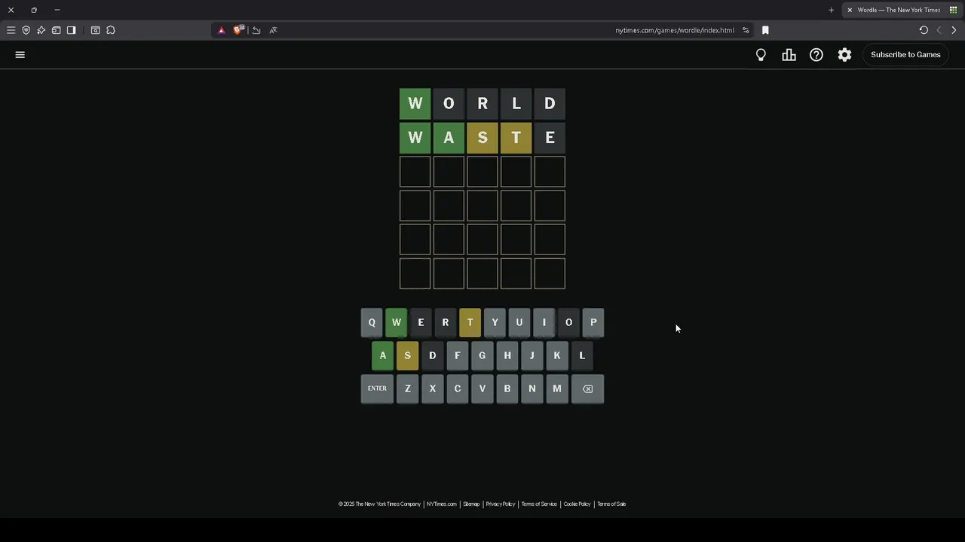Click the tab search icon in toolbar
Screen dimensions: 965x542
(x=95, y=30)
